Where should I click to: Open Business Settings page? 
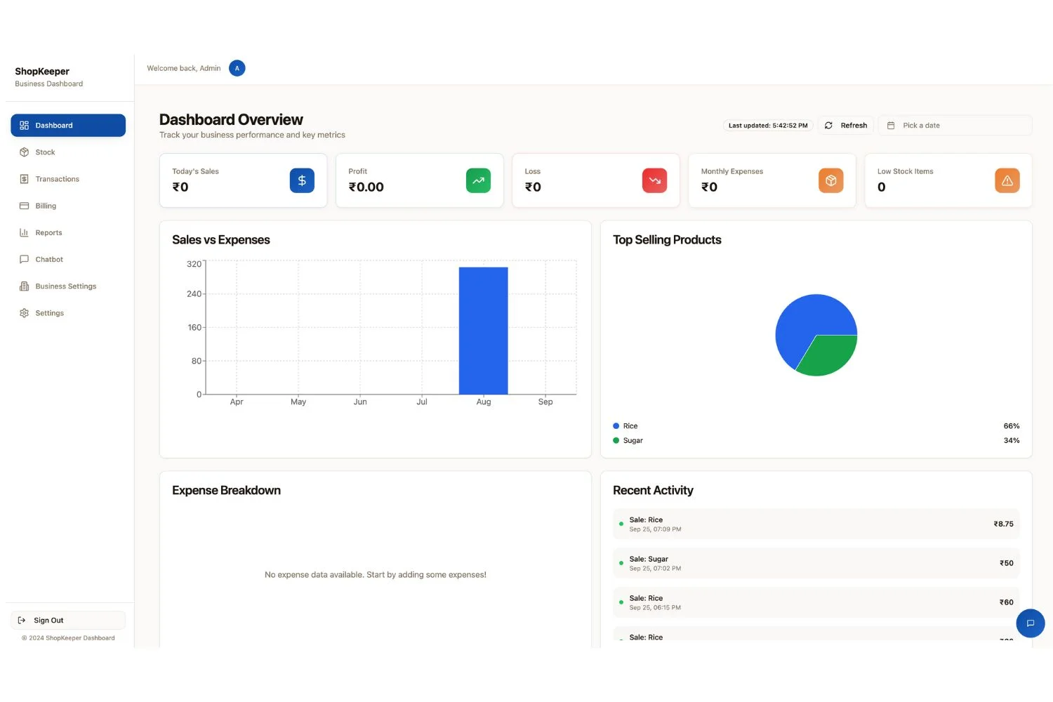65,286
